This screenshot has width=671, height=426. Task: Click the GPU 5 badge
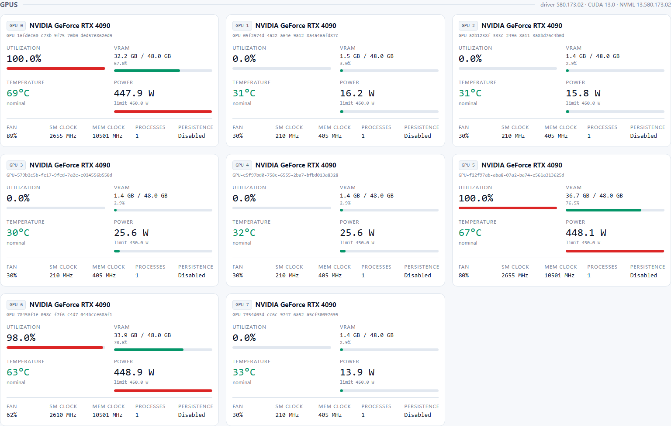pos(468,165)
